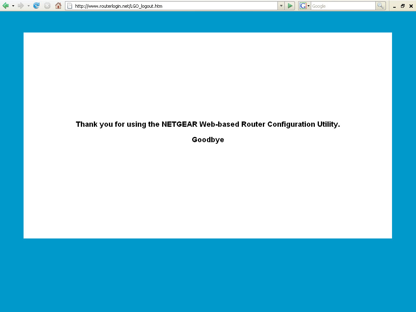This screenshot has height=312, width=416.
Task: Restore down the browser window
Action: tap(403, 6)
